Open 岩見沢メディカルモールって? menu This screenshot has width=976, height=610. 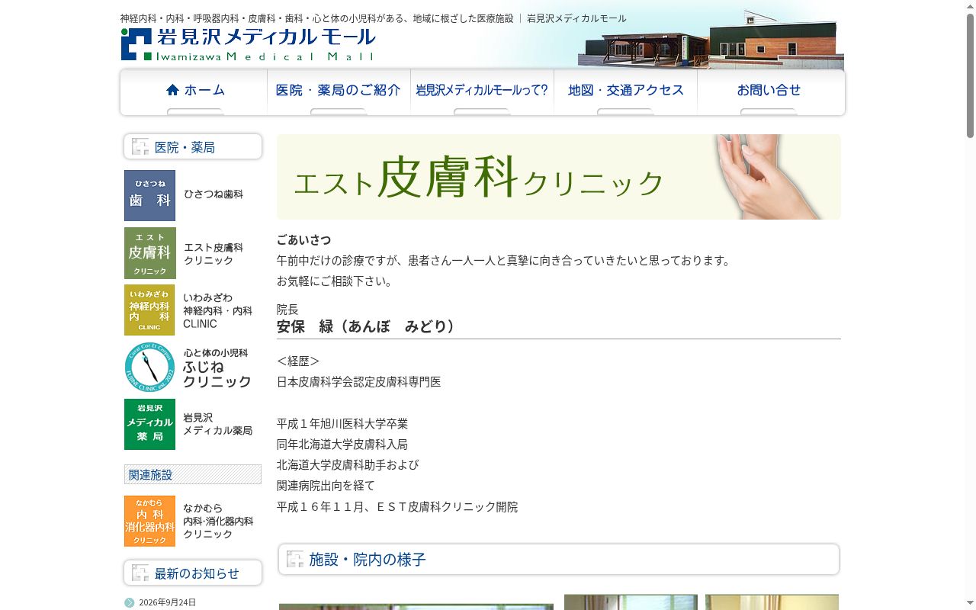pyautogui.click(x=482, y=92)
